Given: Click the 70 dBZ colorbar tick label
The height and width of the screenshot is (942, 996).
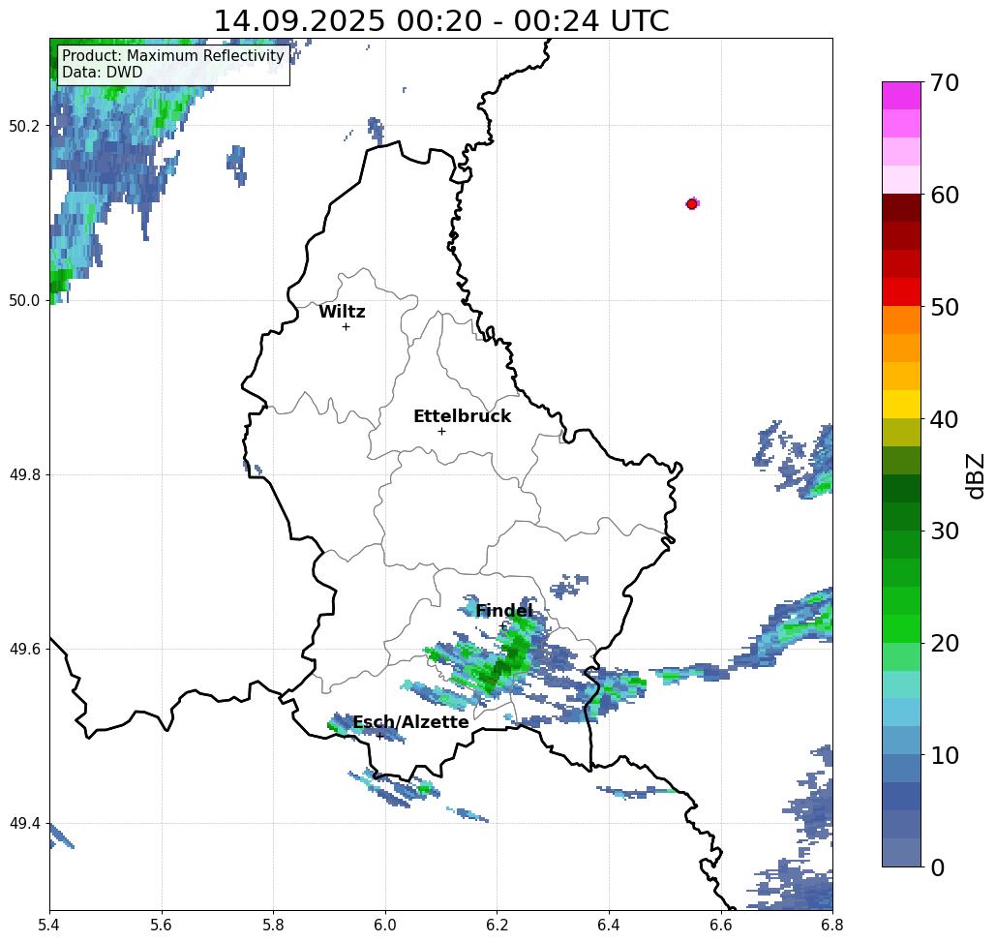Looking at the screenshot, I should tap(945, 82).
